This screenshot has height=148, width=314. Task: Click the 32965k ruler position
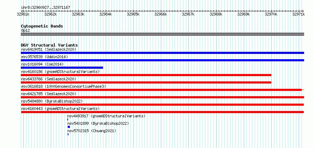(x=133, y=14)
